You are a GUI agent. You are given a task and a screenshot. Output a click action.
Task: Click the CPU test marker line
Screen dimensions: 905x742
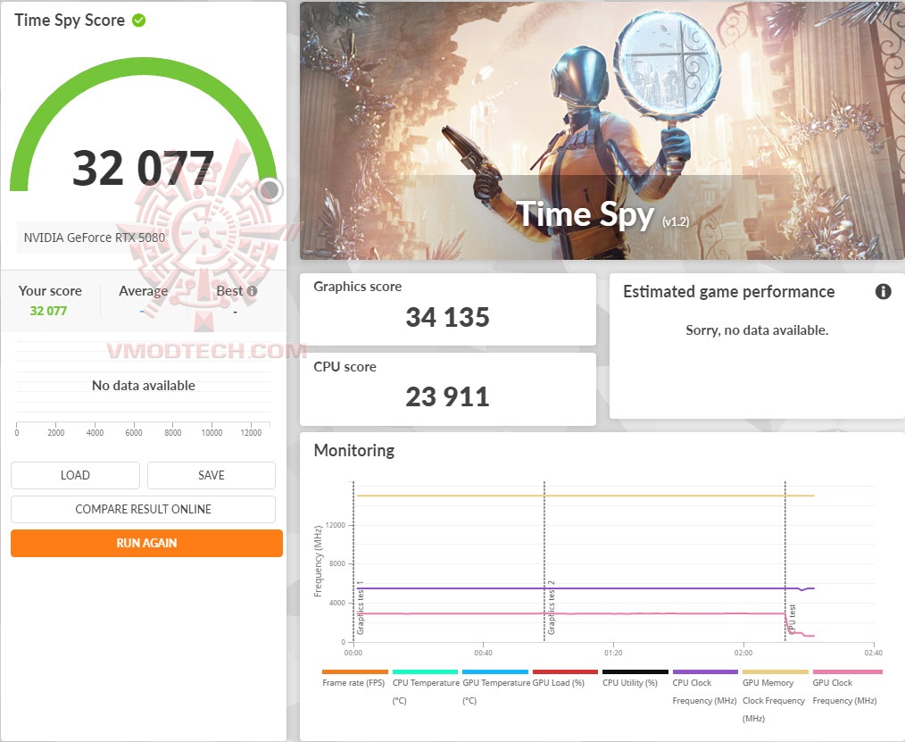pos(785,561)
